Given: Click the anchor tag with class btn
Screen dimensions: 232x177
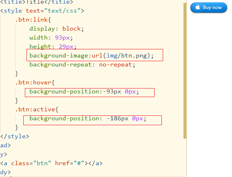Looking at the screenshot, I should tap(51, 164).
